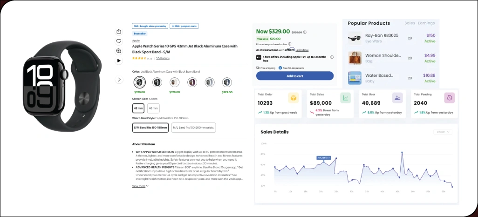Click the magnifier zoom-in icon
This screenshot has width=478, height=217.
pyautogui.click(x=119, y=51)
